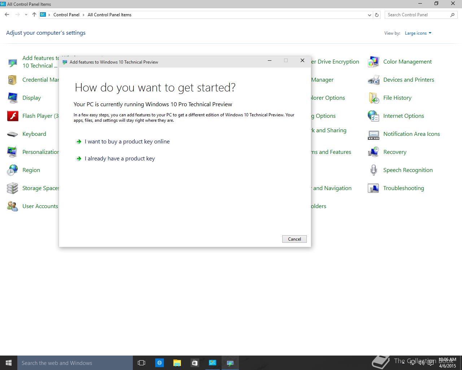This screenshot has width=462, height=370.
Task: Open the Storage Spaces drive icon
Action: pyautogui.click(x=13, y=188)
